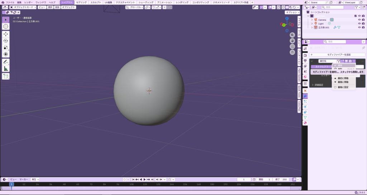Select the Move tool in the toolbar
Screen dimensions: 367x195
point(6,34)
